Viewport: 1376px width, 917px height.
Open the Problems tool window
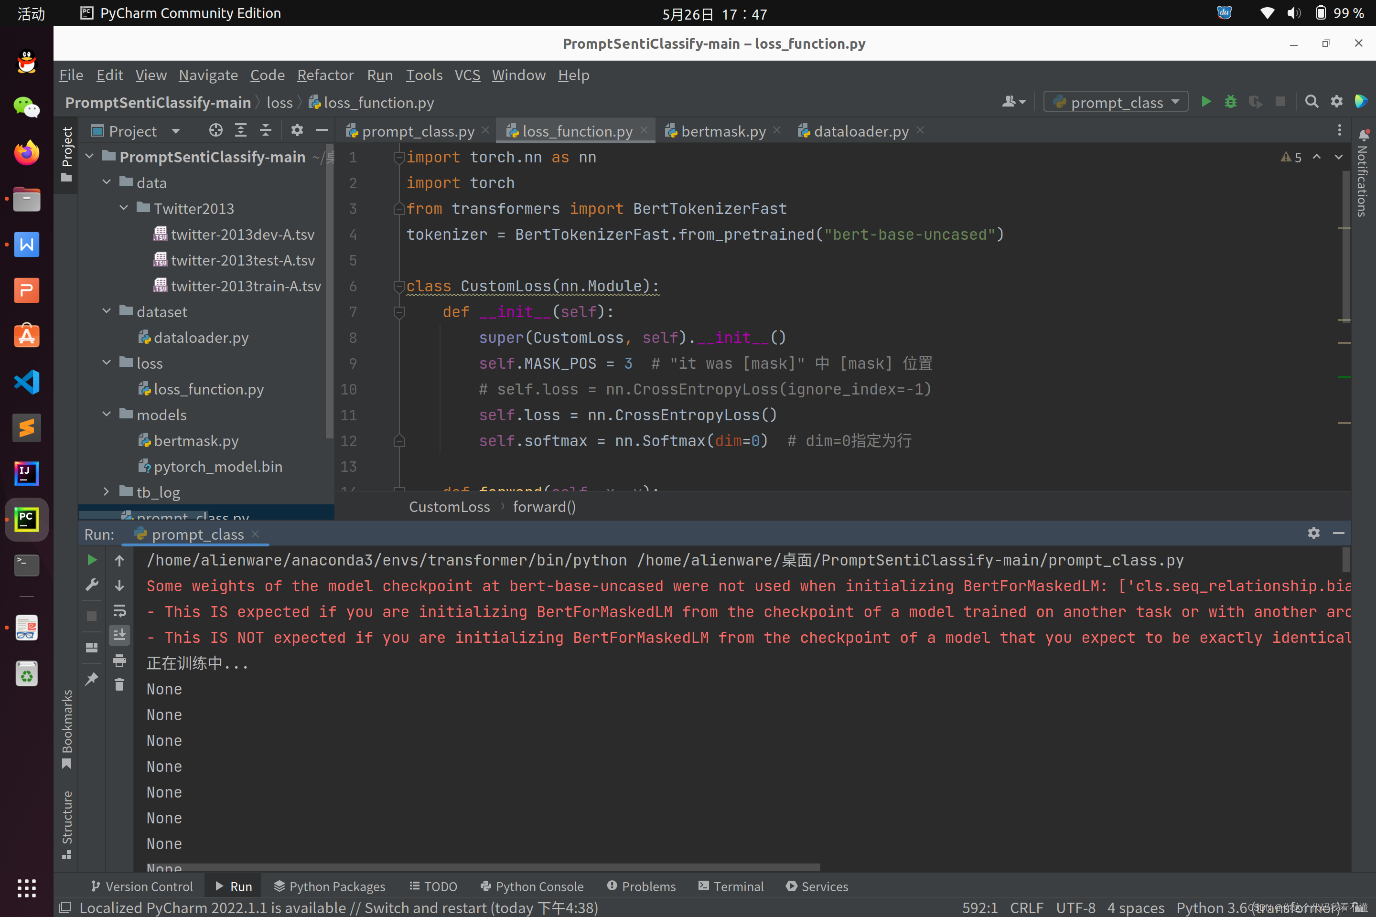pyautogui.click(x=641, y=886)
